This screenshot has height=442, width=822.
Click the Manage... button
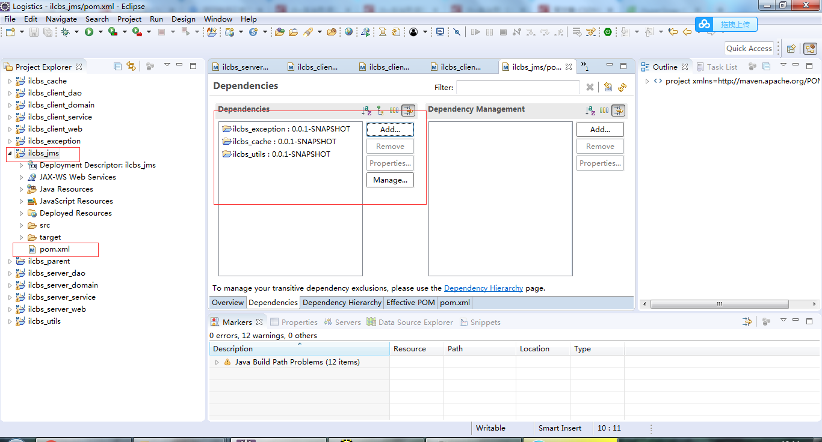(x=390, y=180)
